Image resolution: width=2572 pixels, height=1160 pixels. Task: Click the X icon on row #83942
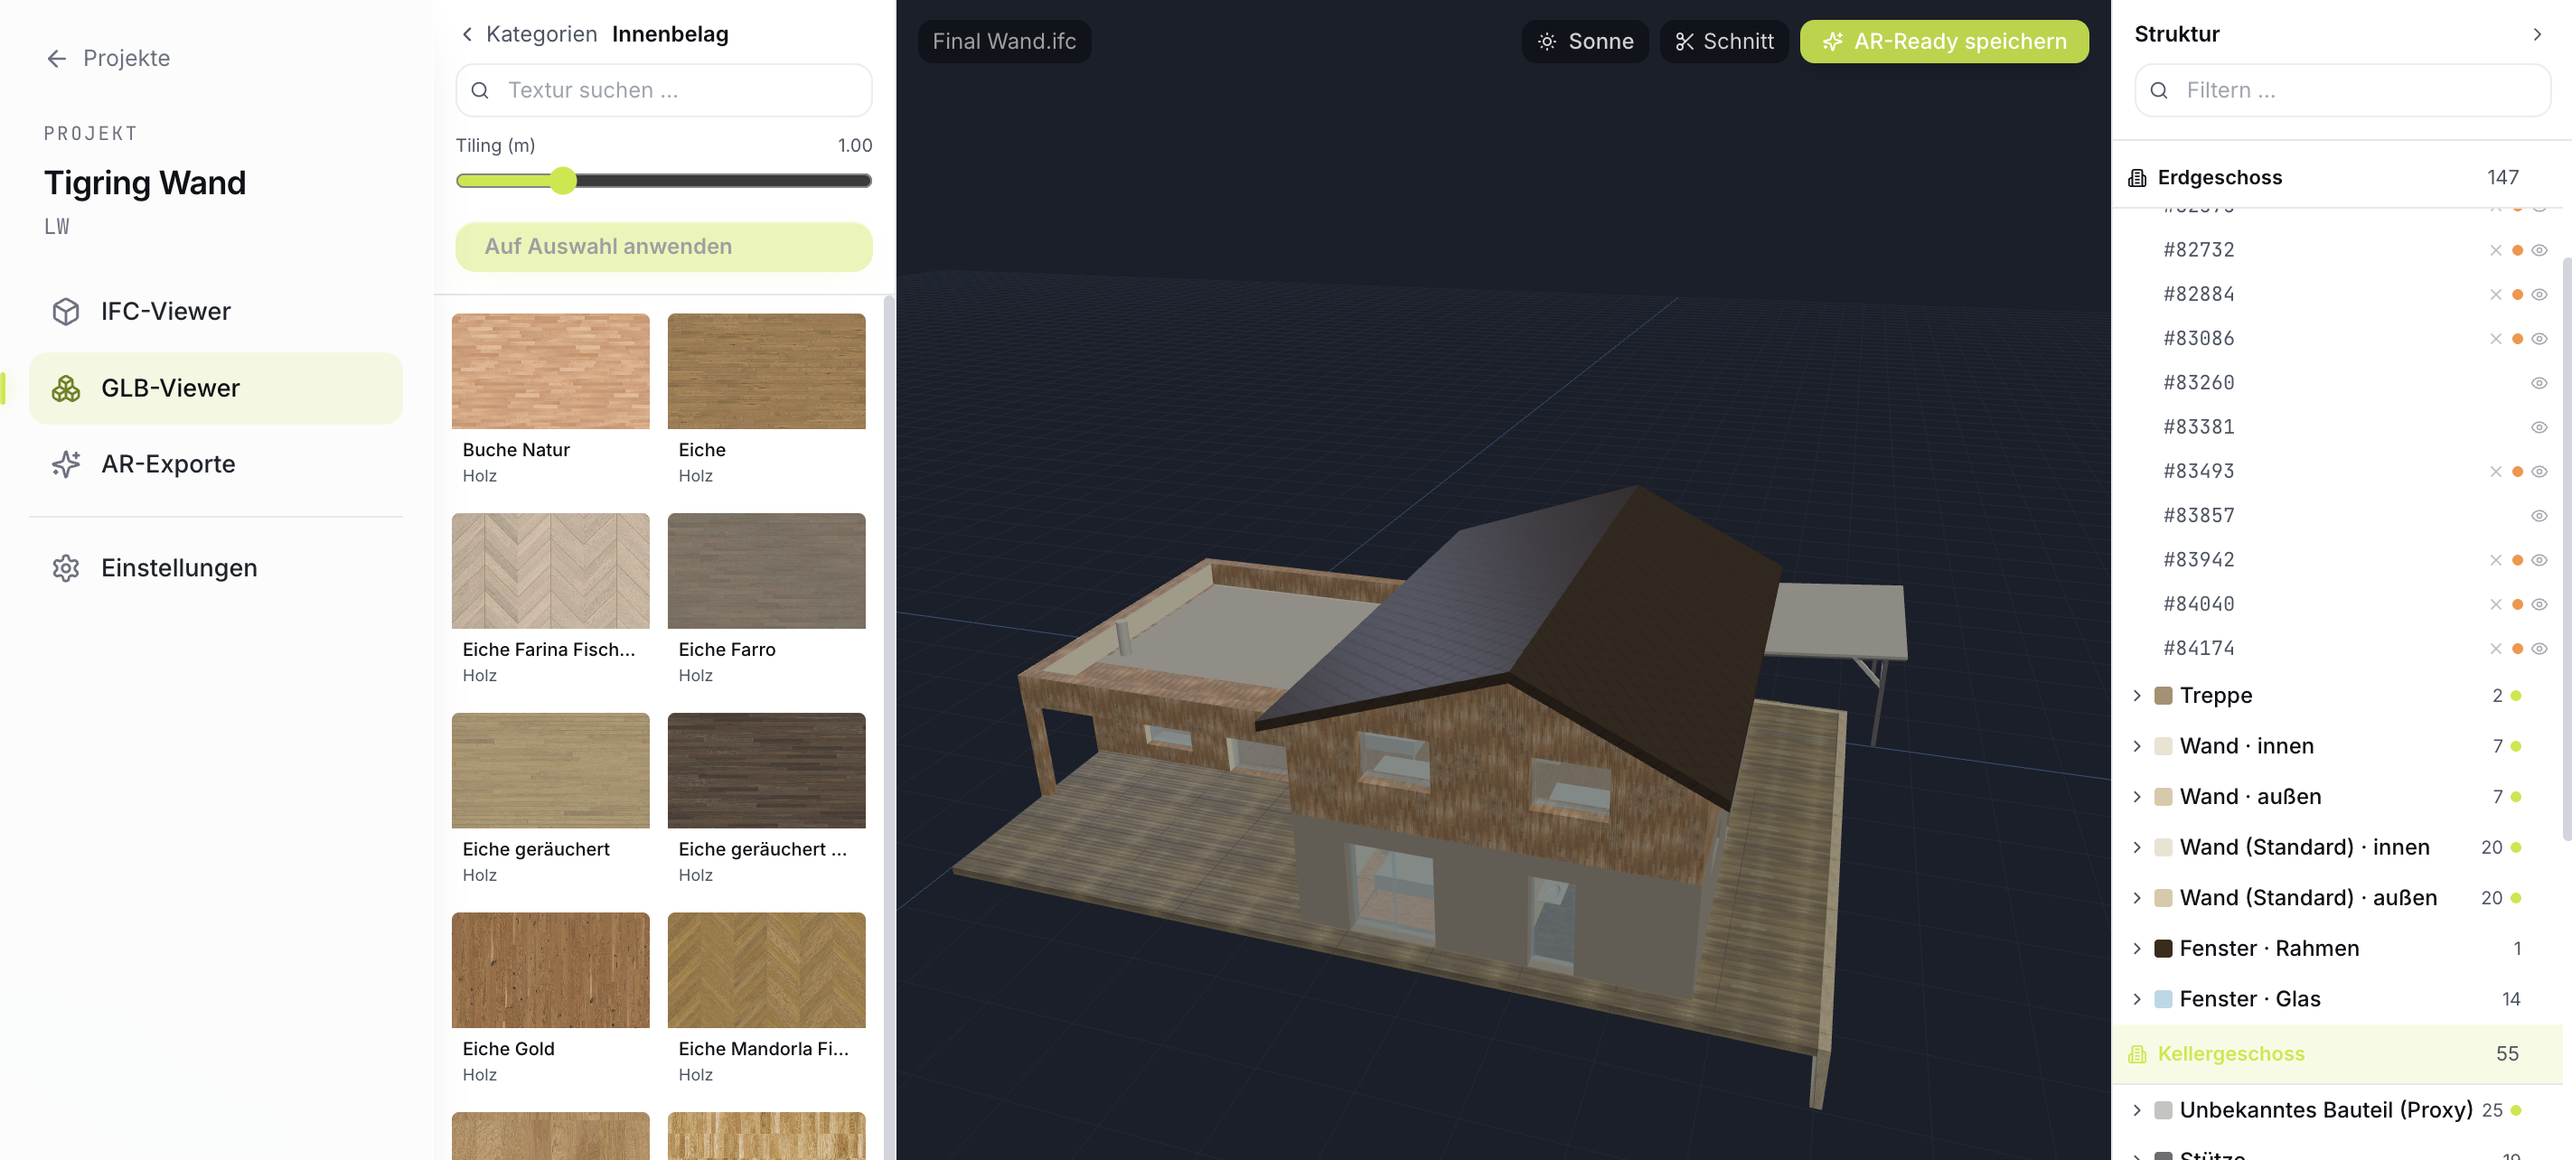tap(2495, 560)
